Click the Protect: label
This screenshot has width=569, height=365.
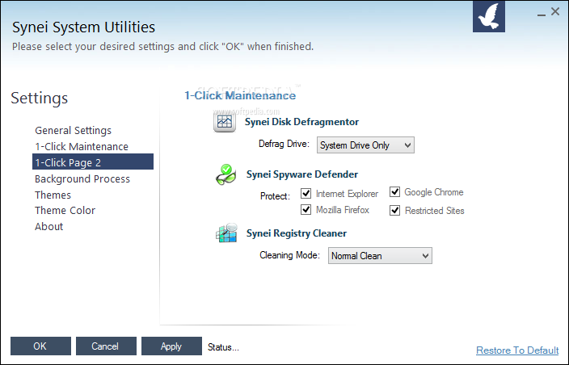tap(275, 196)
